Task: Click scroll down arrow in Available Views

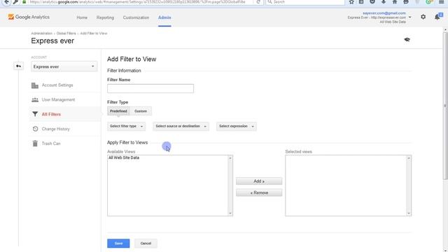Action: [x=230, y=213]
